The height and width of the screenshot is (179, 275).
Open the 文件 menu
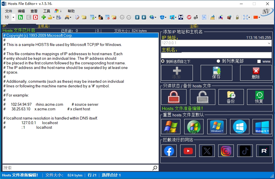[9, 11]
